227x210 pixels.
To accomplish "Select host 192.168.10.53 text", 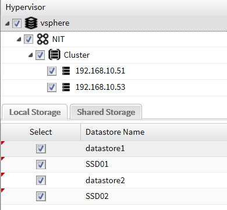I will click(100, 87).
